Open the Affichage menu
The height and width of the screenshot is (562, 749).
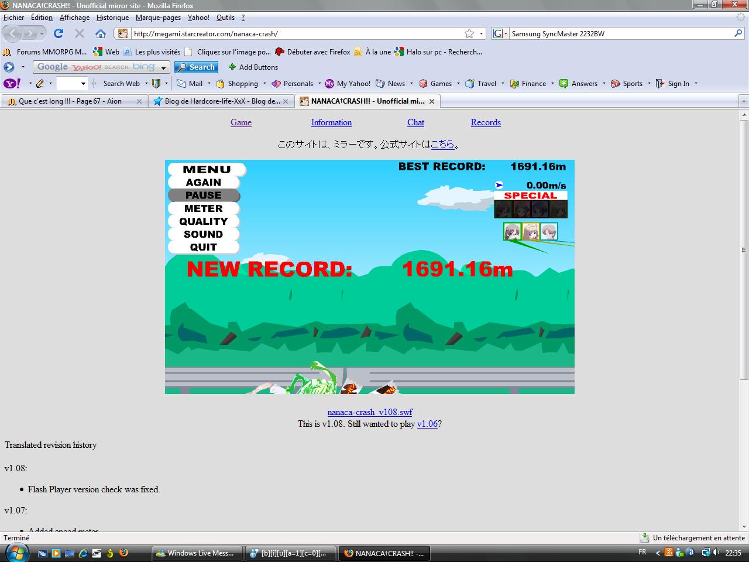[x=74, y=18]
